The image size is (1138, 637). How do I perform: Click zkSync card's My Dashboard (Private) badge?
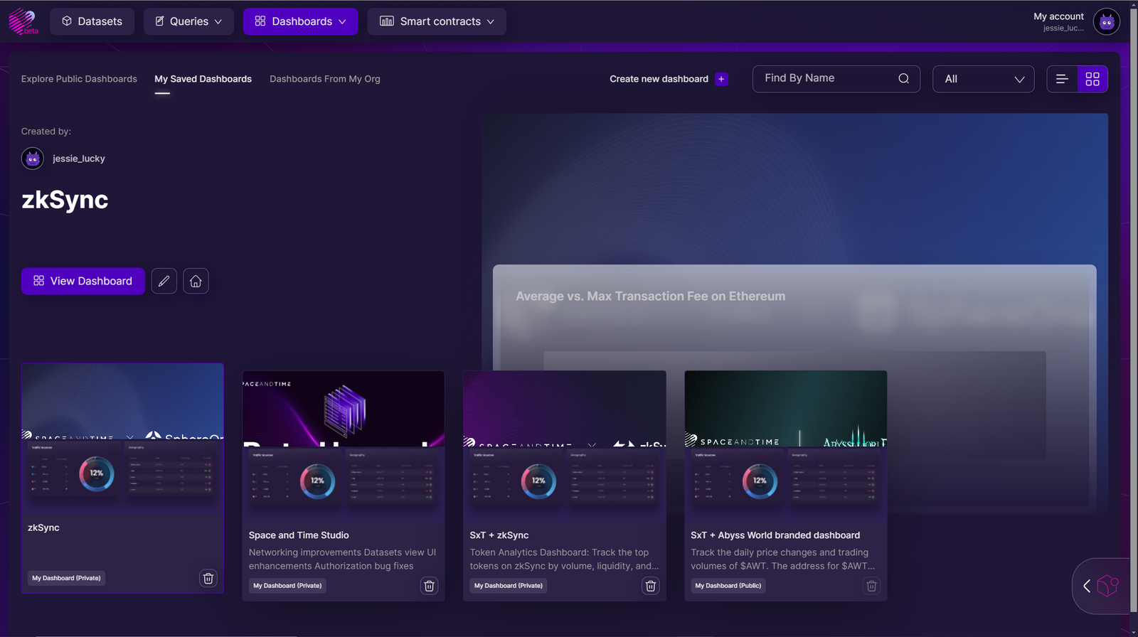pyautogui.click(x=66, y=578)
